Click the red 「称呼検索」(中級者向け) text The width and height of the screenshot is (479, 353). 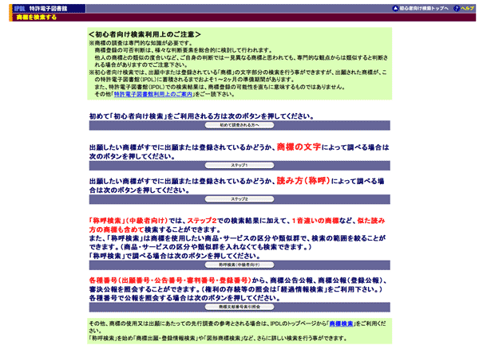(x=129, y=221)
